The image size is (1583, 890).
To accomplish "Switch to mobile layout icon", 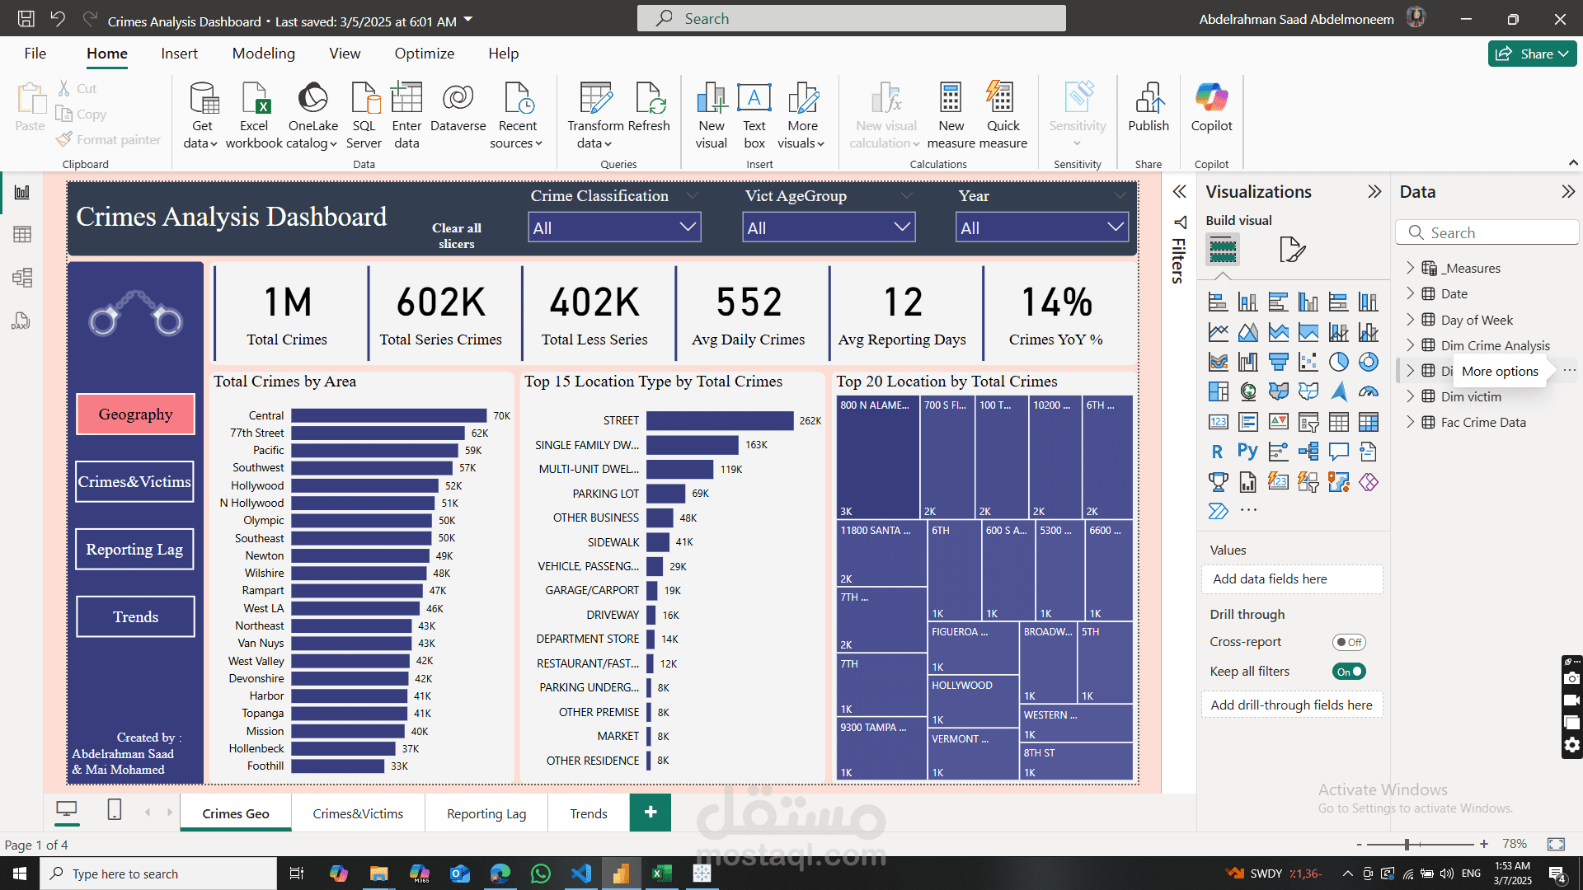I will point(115,810).
